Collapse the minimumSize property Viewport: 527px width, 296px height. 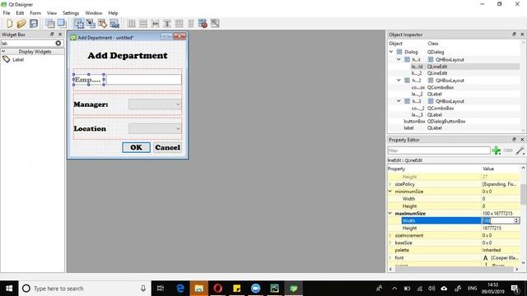click(x=390, y=192)
